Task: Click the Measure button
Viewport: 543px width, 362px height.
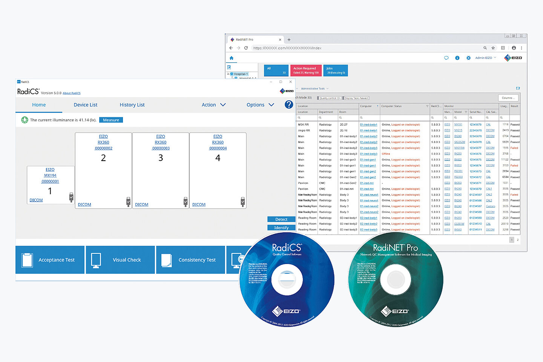Action: click(111, 120)
